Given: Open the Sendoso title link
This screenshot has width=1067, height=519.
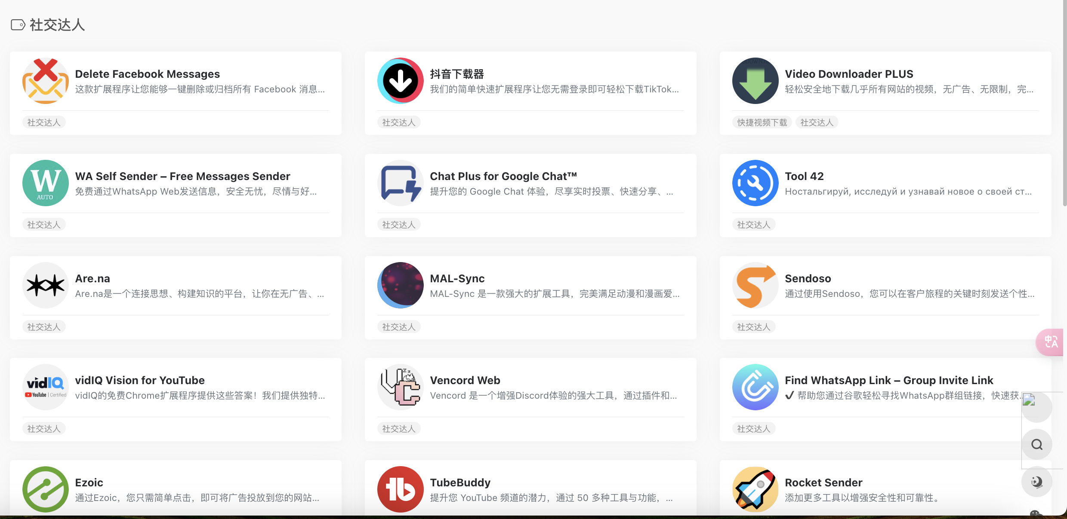Looking at the screenshot, I should click(x=808, y=278).
